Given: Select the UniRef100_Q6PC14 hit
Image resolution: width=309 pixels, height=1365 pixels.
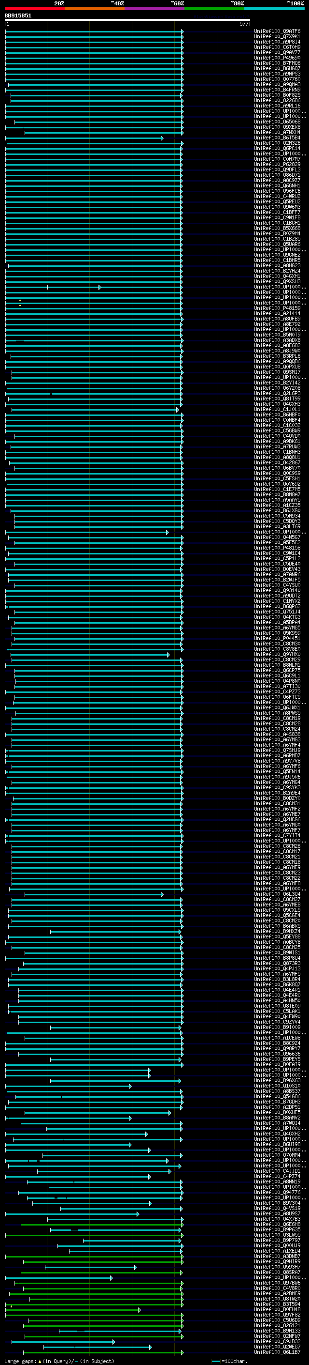Looking at the screenshot, I should click(x=277, y=148).
